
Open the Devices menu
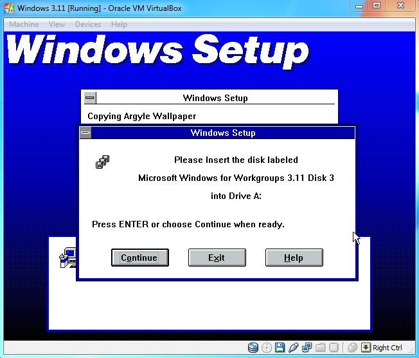(x=87, y=24)
